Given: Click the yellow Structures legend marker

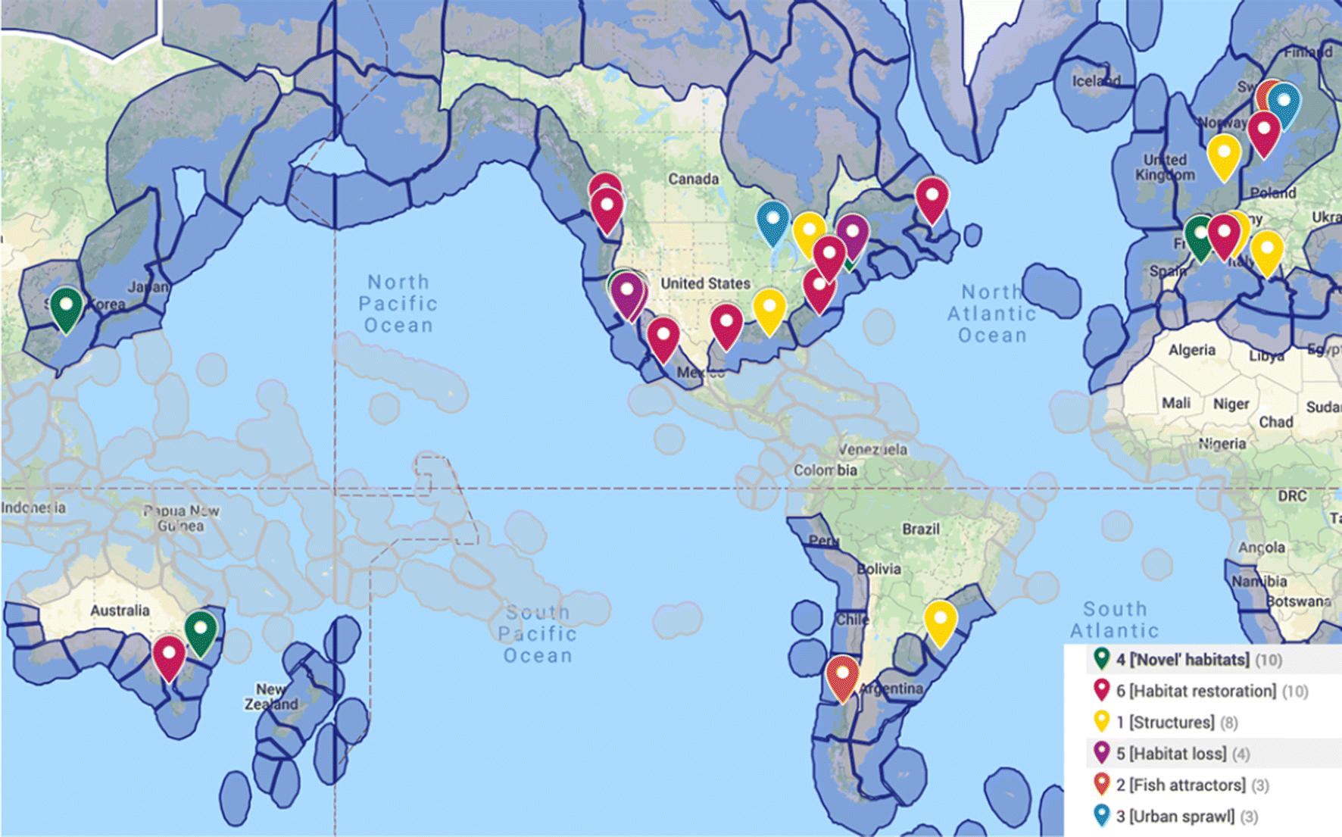Looking at the screenshot, I should (1102, 722).
